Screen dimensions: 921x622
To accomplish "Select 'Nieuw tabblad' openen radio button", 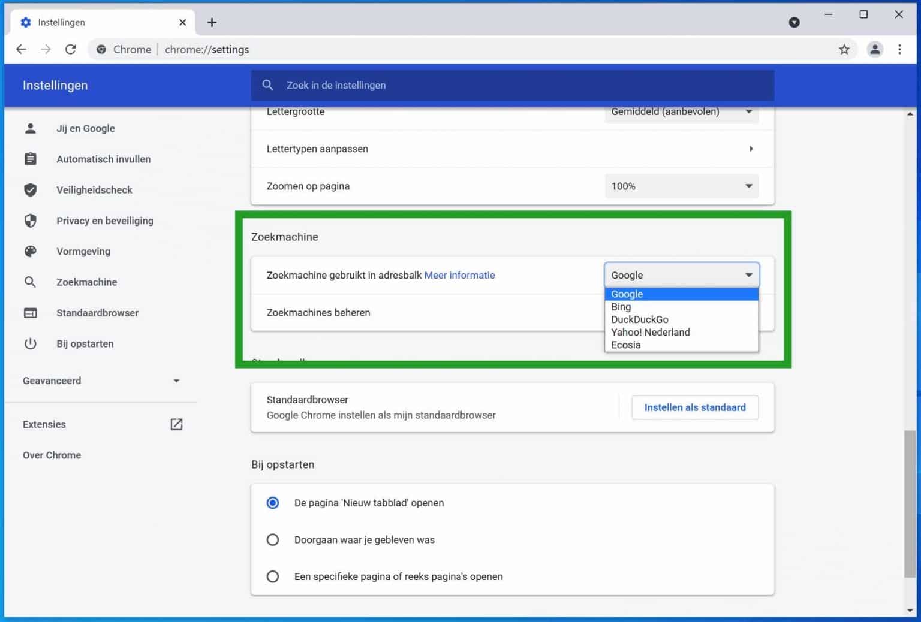I will 273,503.
